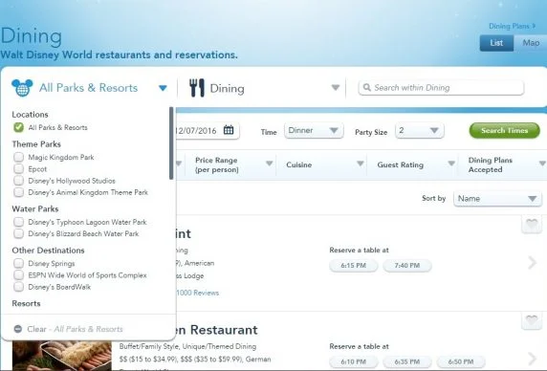
Task: Expand the Dining category dropdown
Action: click(336, 88)
